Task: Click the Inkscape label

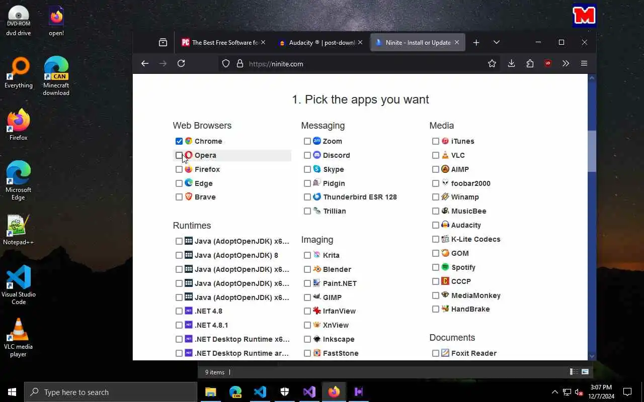Action: (339, 339)
